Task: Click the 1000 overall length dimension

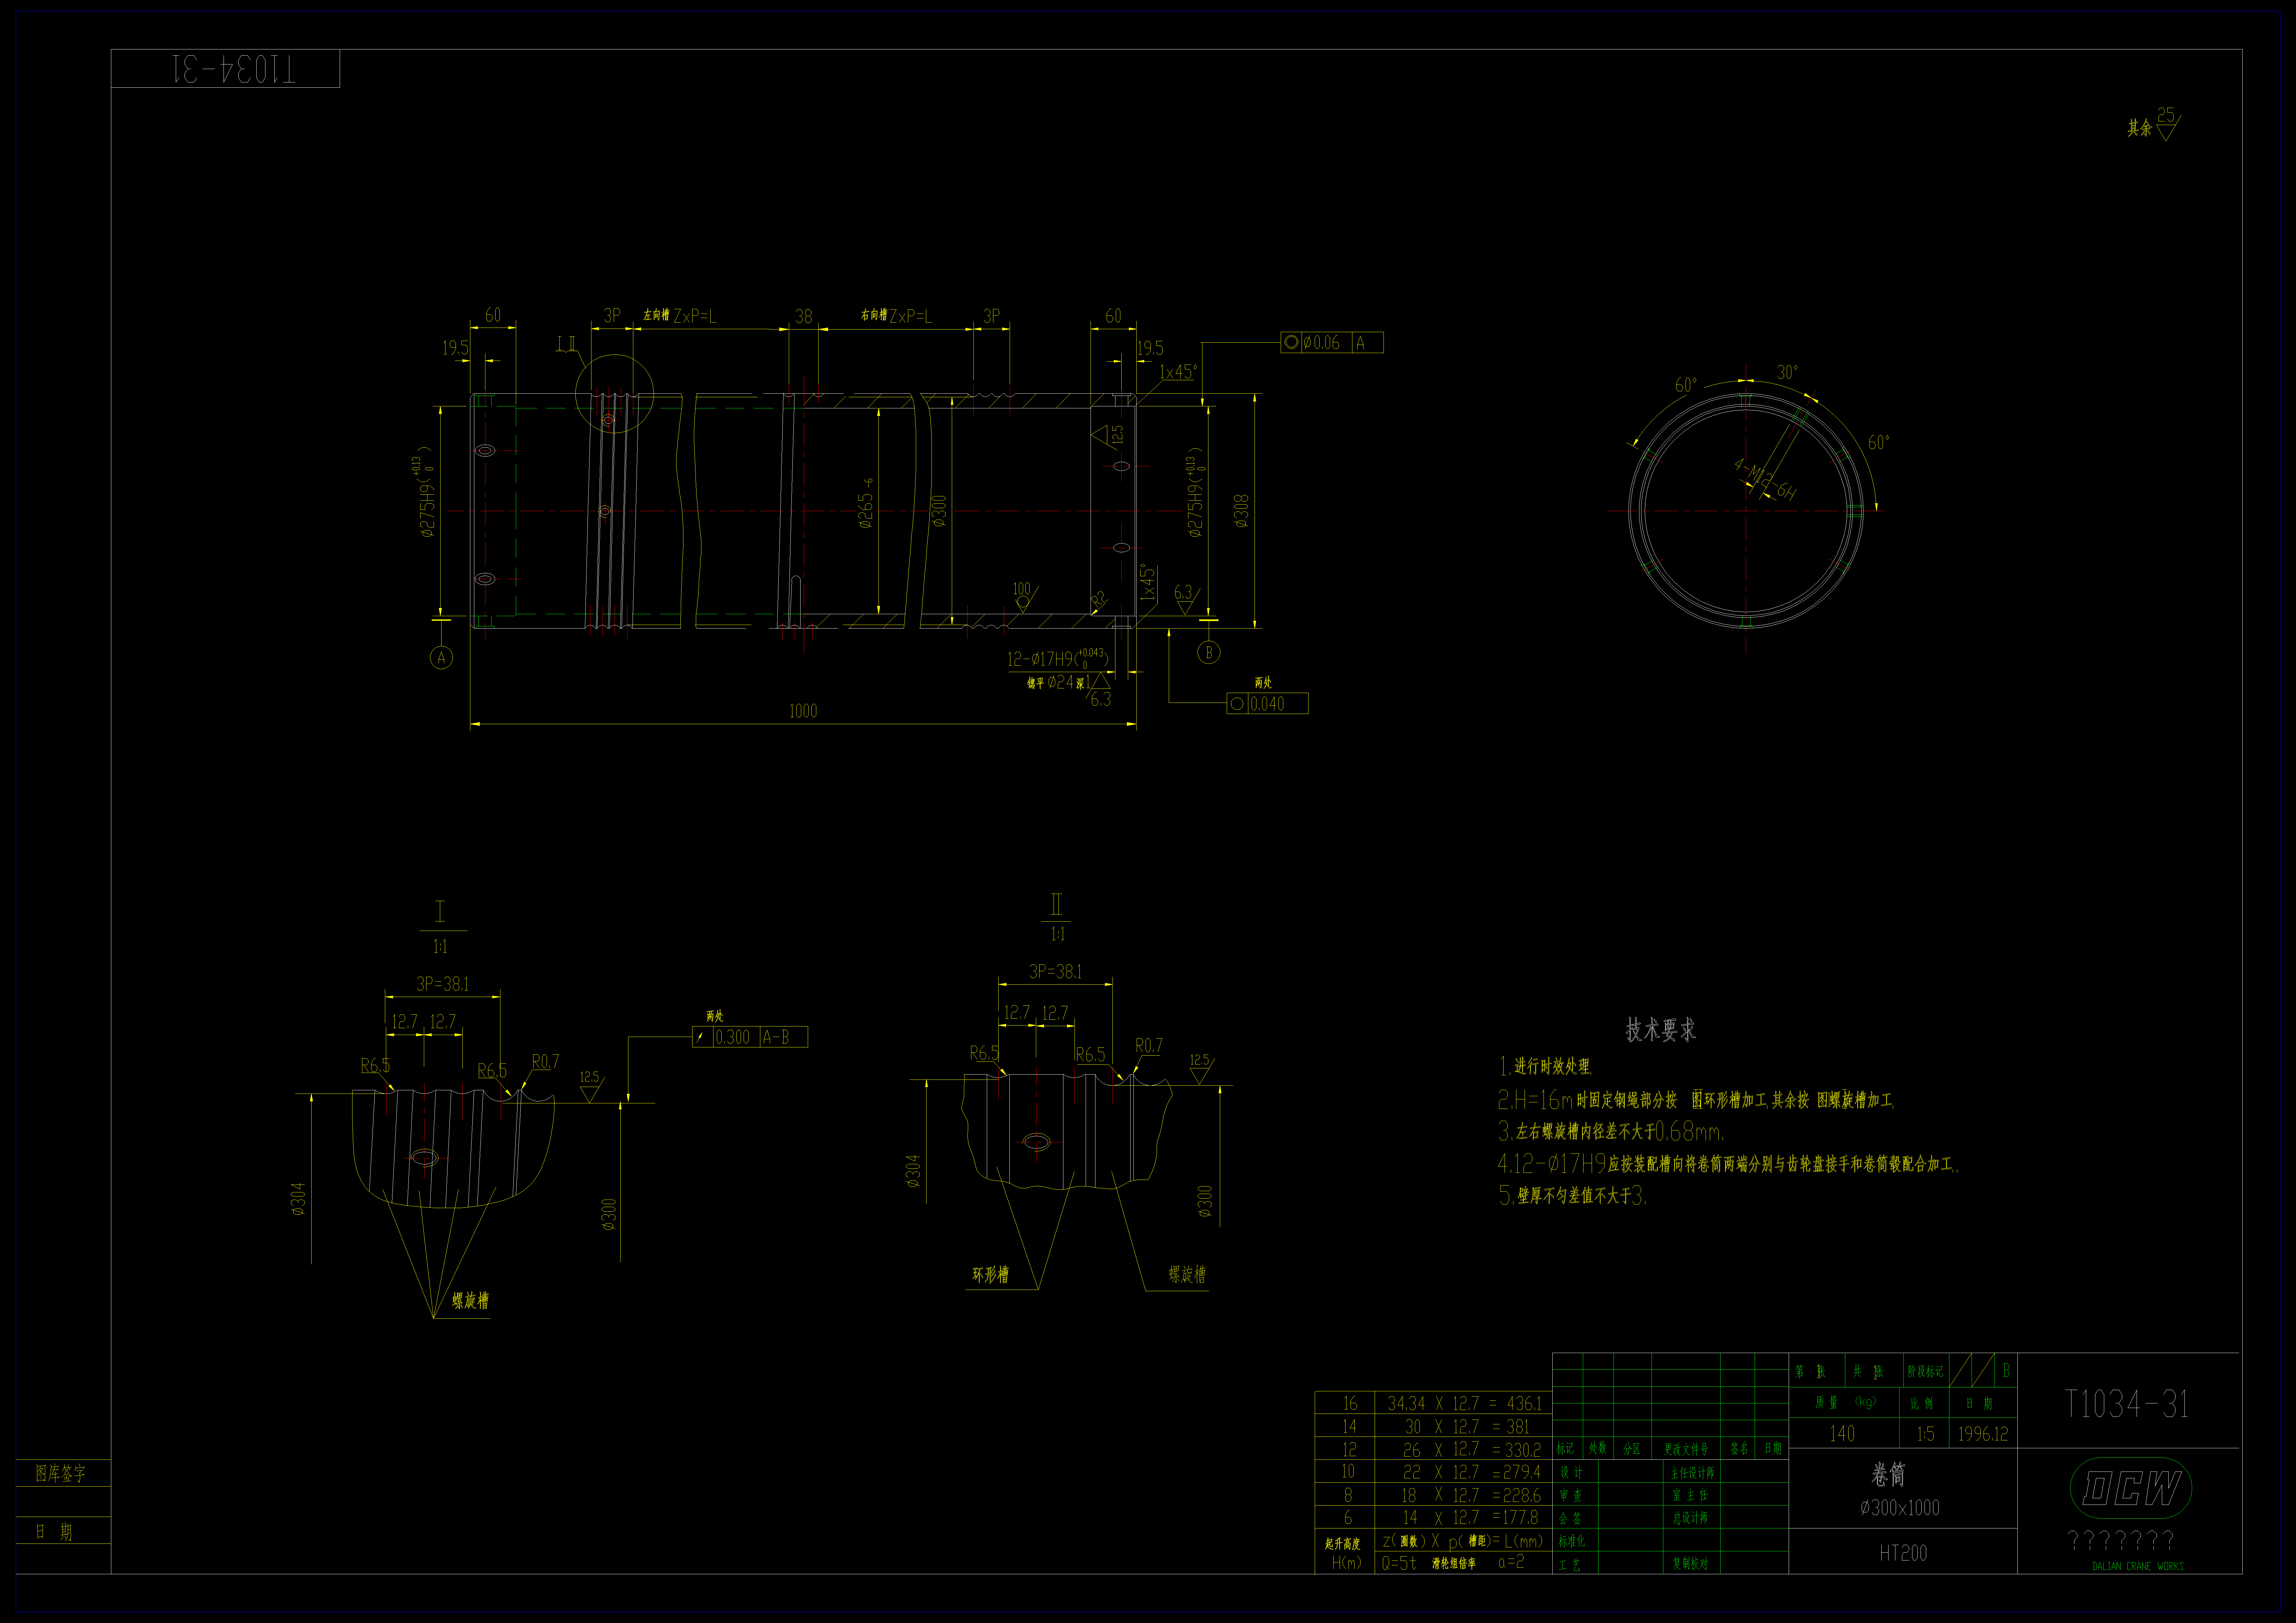Action: [803, 711]
